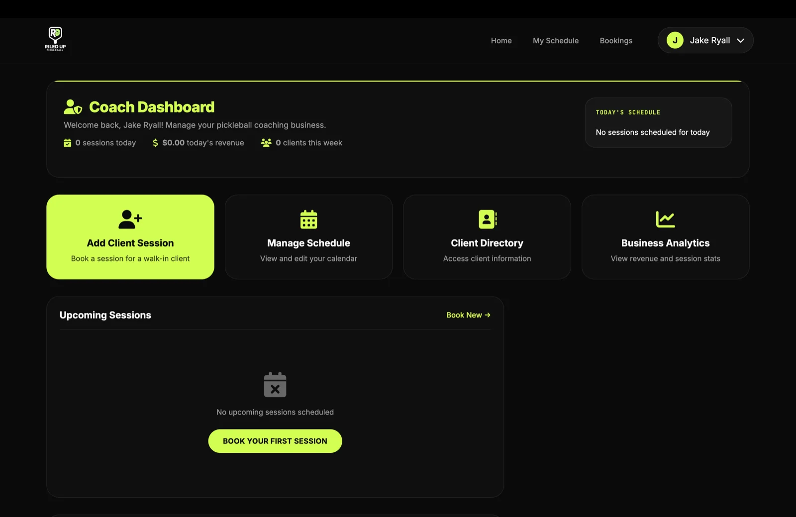Click the dollar sign revenue icon
Image resolution: width=796 pixels, height=517 pixels.
(155, 143)
